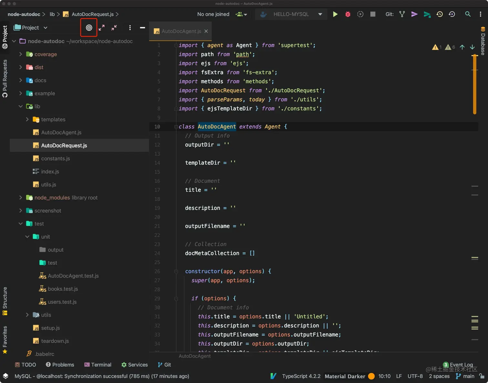Collapse the node-autodoc root folder

[14, 41]
